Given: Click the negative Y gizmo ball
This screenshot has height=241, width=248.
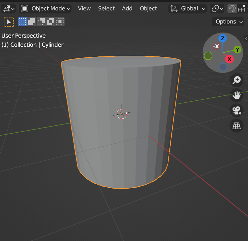Looking at the screenshot, I should click(208, 56).
